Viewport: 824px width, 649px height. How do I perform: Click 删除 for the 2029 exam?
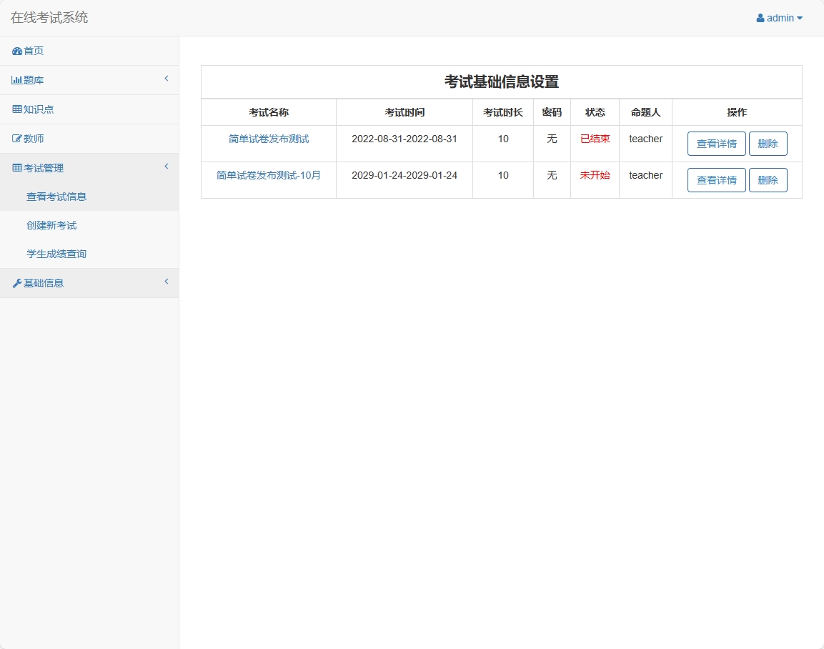[x=768, y=180]
